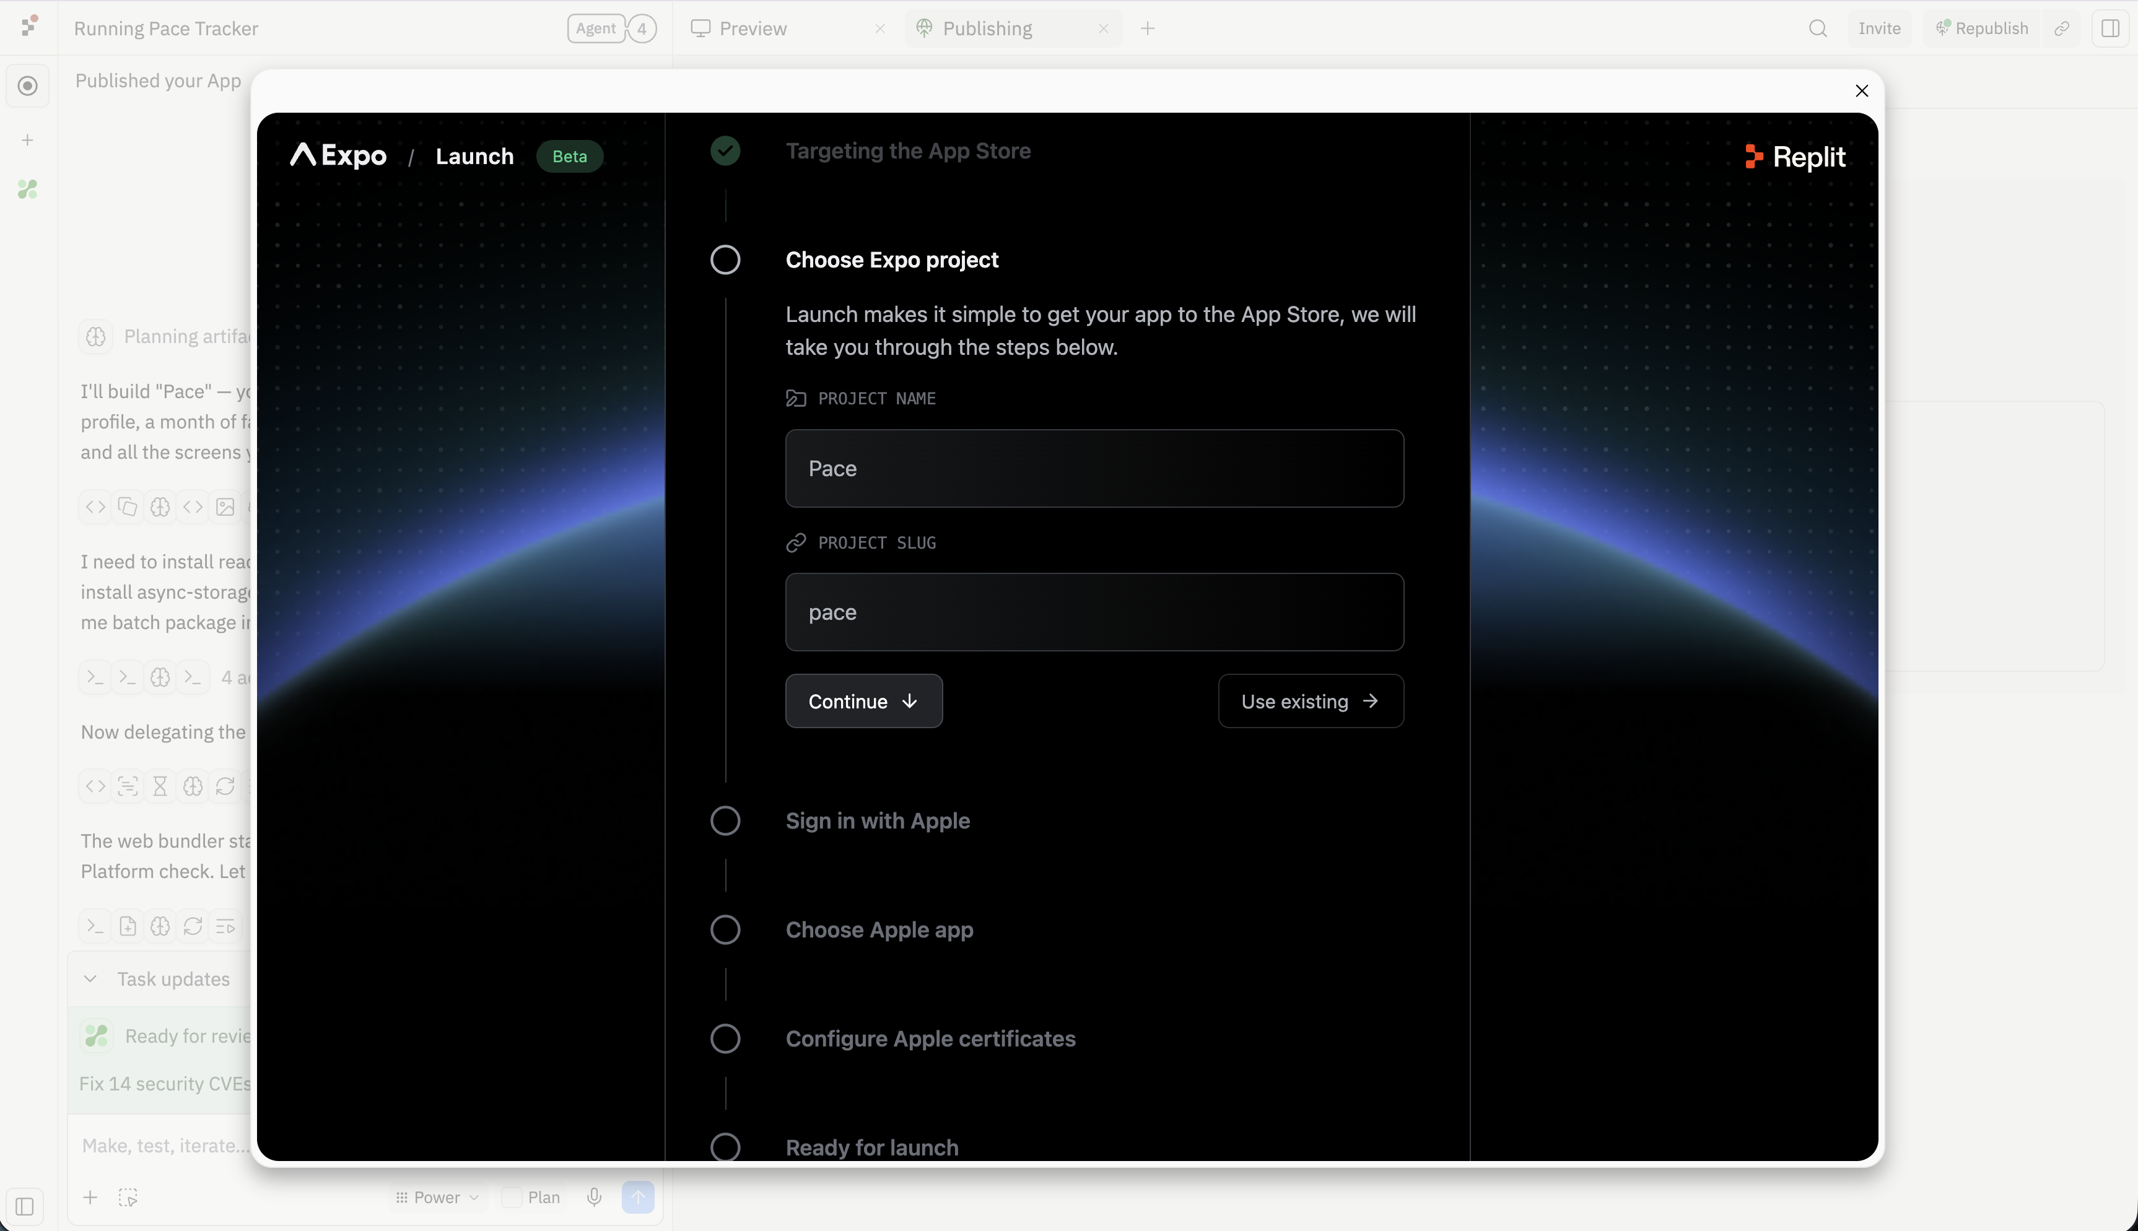Screen dimensions: 2138x1231
Task: Select the Sign in with Apple step circle
Action: [x=725, y=821]
